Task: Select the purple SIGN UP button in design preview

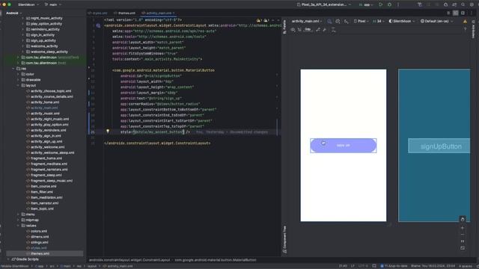Action: pyautogui.click(x=343, y=146)
